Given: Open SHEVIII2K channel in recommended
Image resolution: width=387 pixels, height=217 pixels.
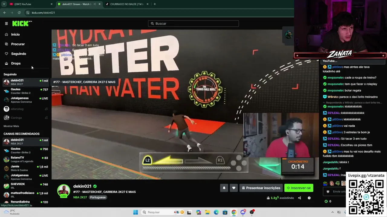Looking at the screenshot, I should pos(25,186).
